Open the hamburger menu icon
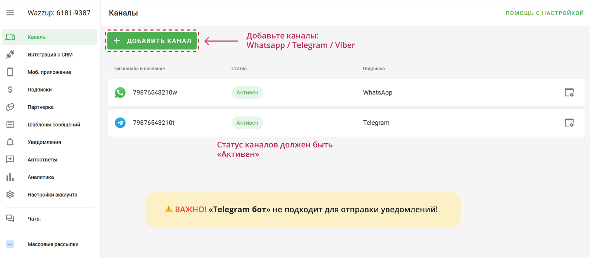The height and width of the screenshot is (258, 590). (10, 13)
